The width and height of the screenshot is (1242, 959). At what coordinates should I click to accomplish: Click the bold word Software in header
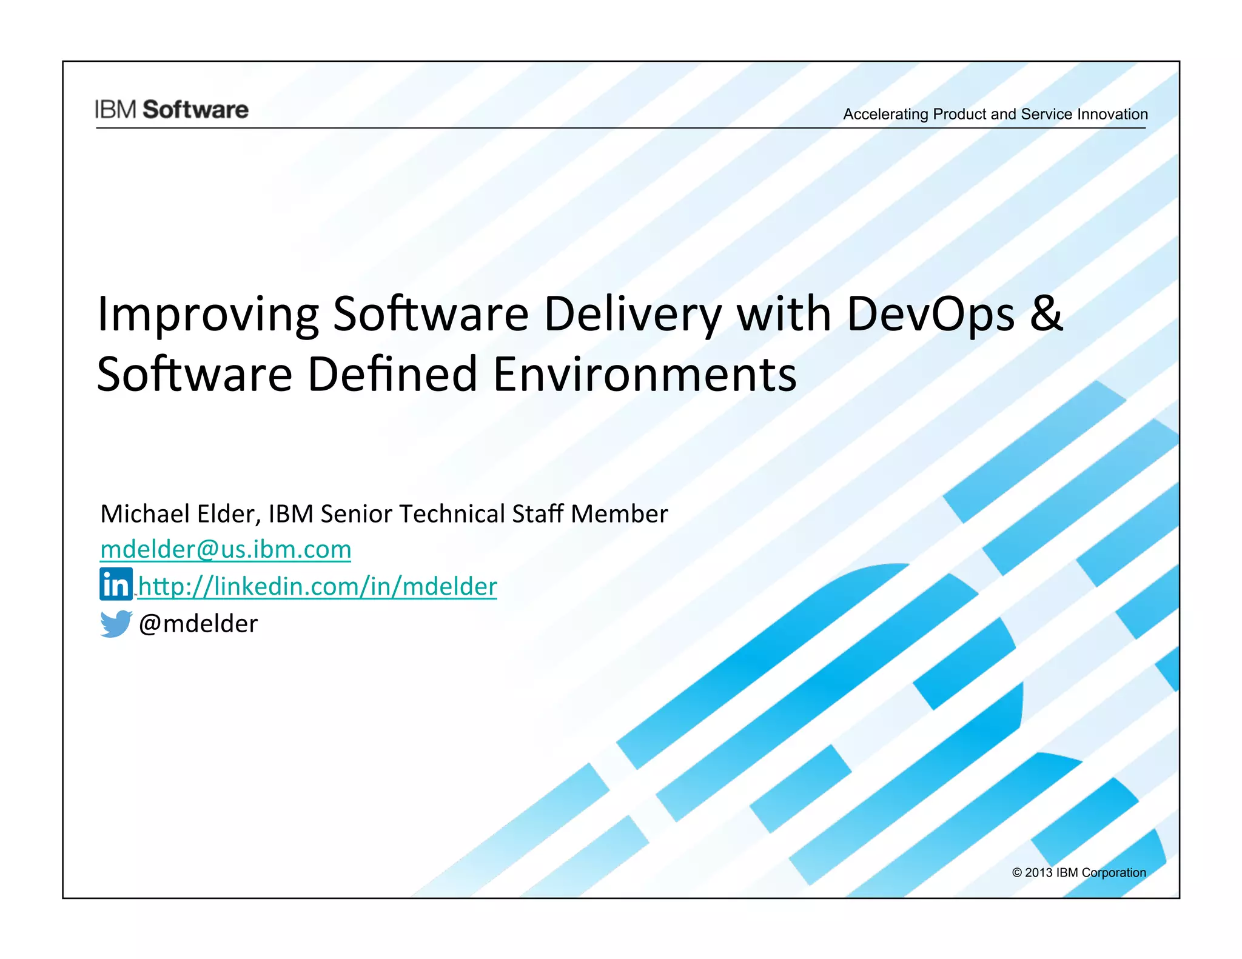pos(195,110)
